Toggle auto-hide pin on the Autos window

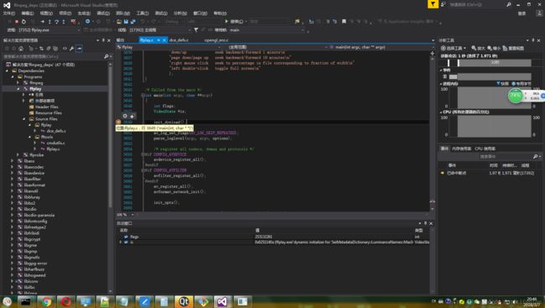click(x=425, y=223)
